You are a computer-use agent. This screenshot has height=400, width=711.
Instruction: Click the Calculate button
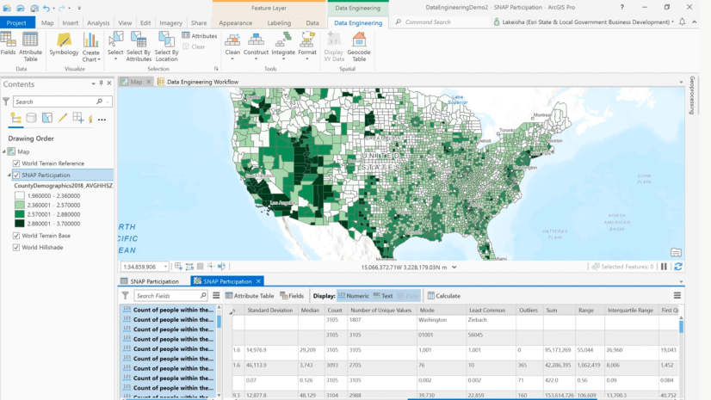(444, 296)
